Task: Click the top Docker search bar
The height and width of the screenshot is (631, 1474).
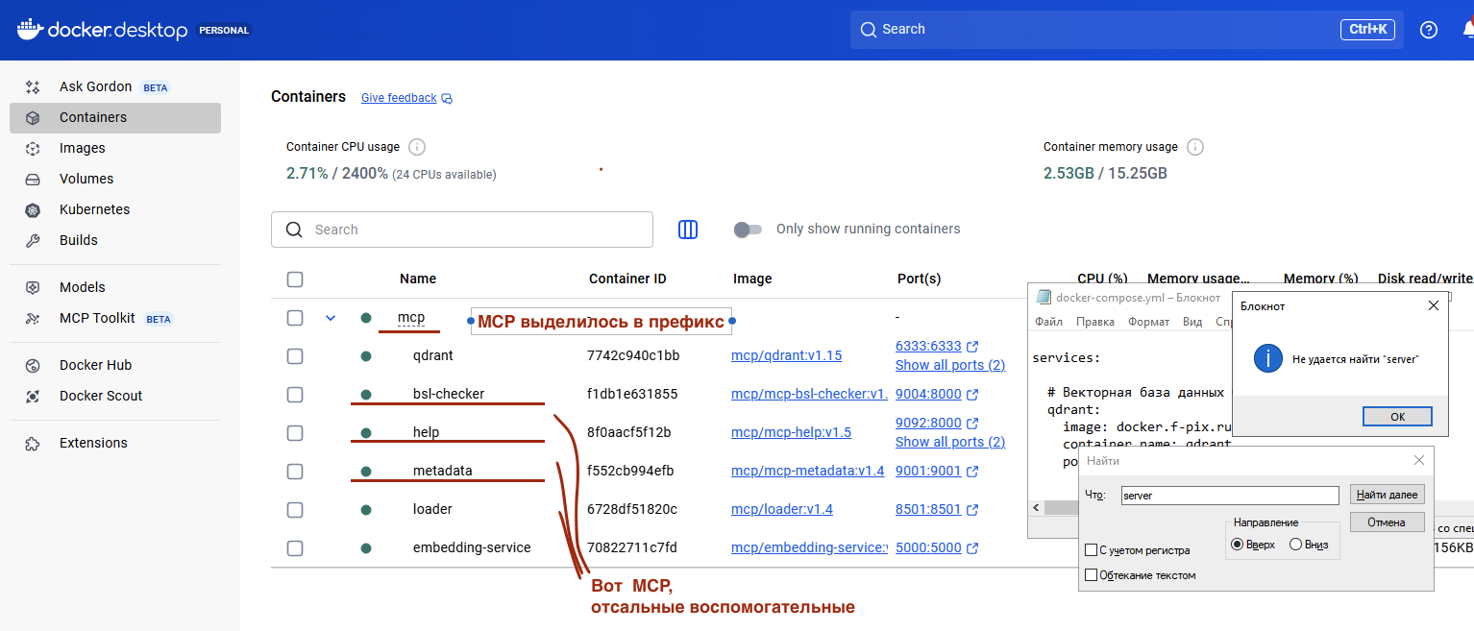Action: (1126, 30)
